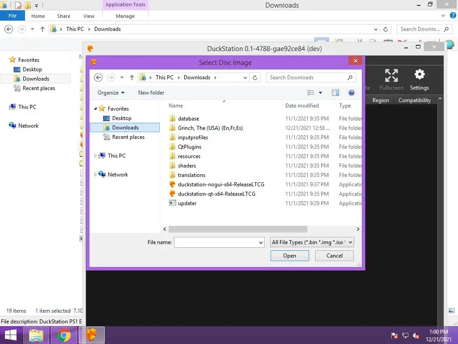The height and width of the screenshot is (344, 458).
Task: Sort by Name column header
Action: click(x=175, y=106)
